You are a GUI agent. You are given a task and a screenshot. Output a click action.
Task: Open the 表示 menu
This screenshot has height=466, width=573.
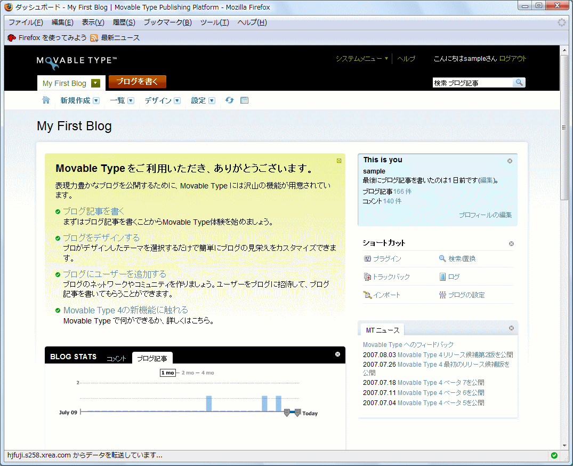(93, 22)
